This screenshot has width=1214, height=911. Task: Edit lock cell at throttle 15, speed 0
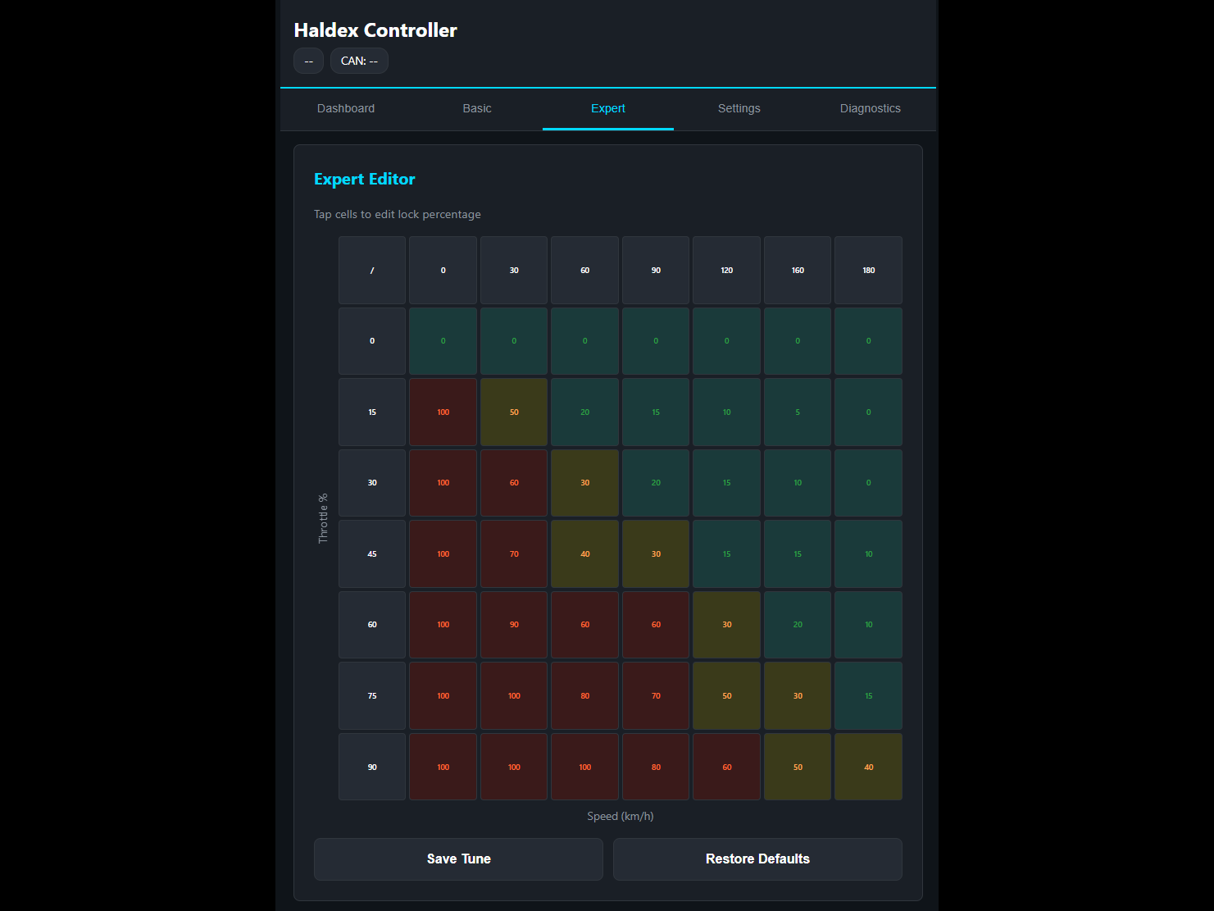pyautogui.click(x=443, y=412)
